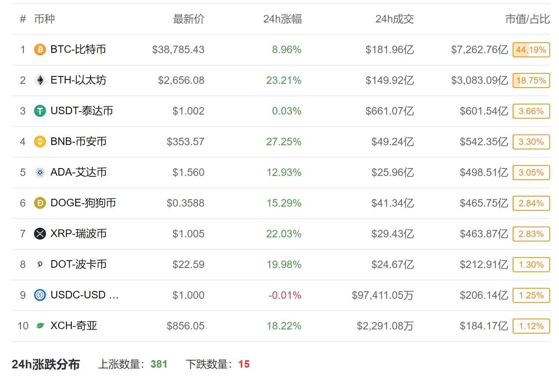Screen dimensions: 559x377
Task: Click BTC's 44.19% market share badge
Action: (531, 49)
